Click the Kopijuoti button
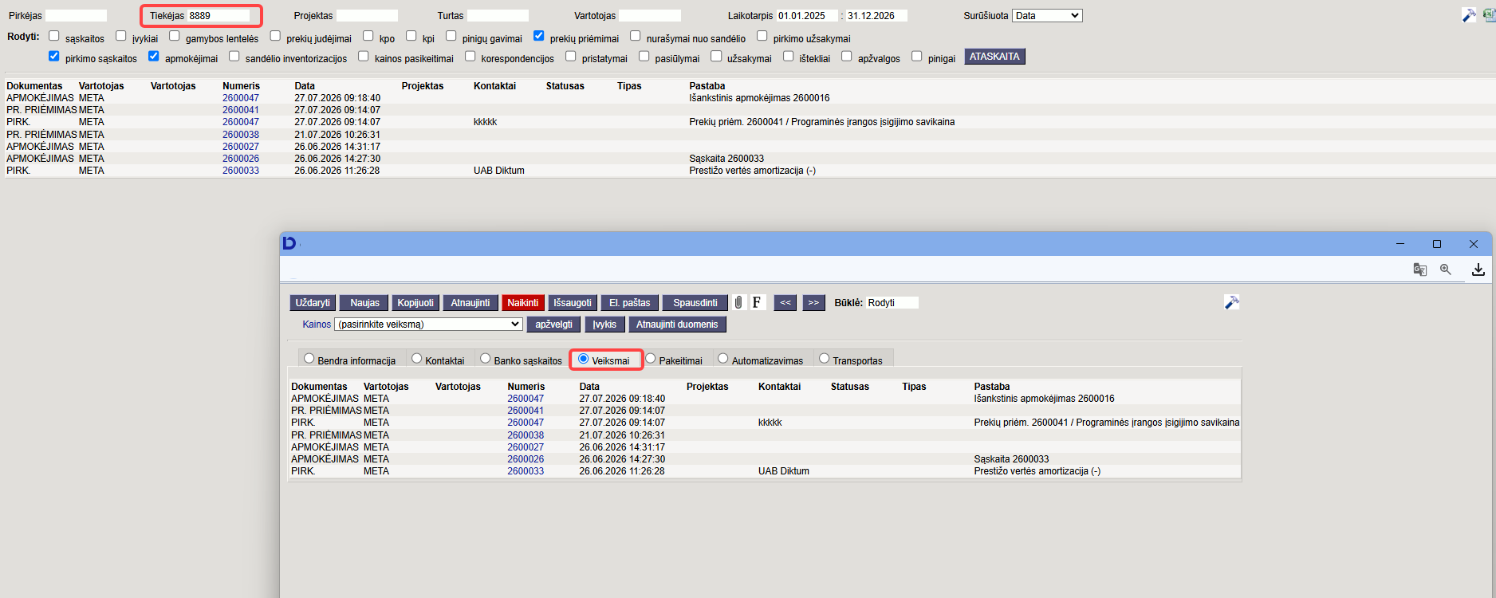 [415, 303]
